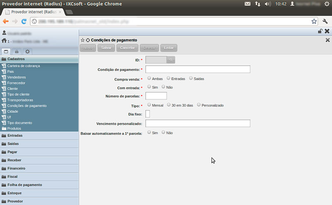
Task: Open the volume indicator
Action: (x=268, y=4)
